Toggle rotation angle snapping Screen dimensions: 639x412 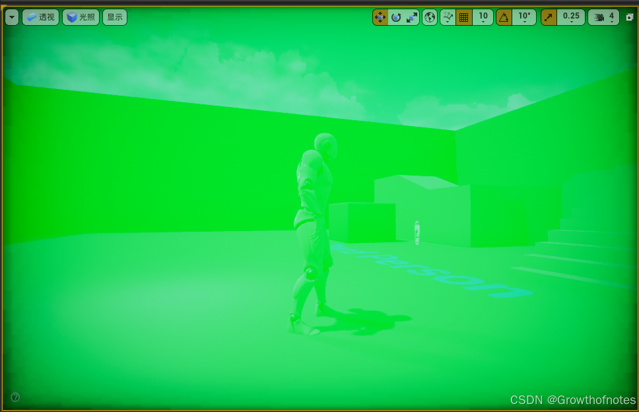pos(504,17)
